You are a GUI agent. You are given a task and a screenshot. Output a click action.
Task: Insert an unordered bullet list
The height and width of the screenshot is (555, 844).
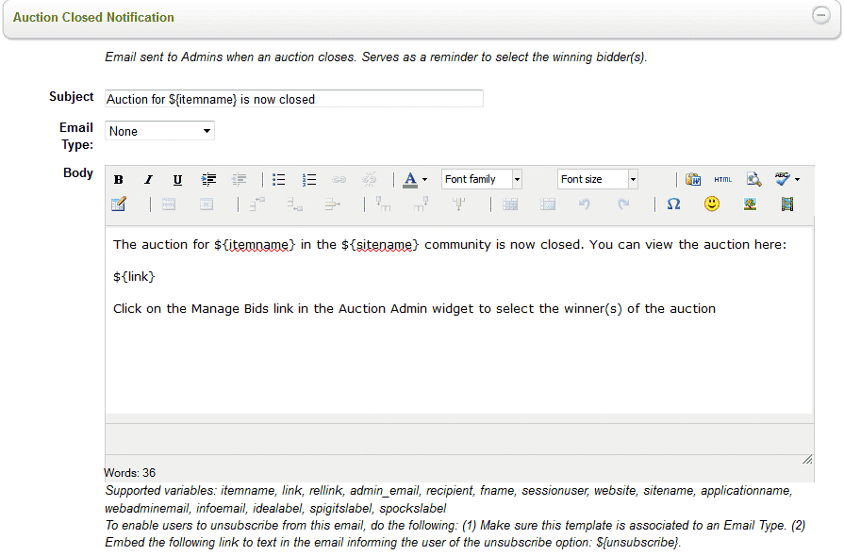click(279, 180)
